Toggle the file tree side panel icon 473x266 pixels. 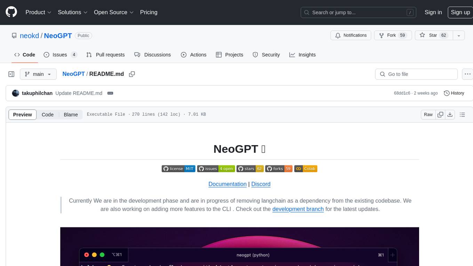(11, 74)
